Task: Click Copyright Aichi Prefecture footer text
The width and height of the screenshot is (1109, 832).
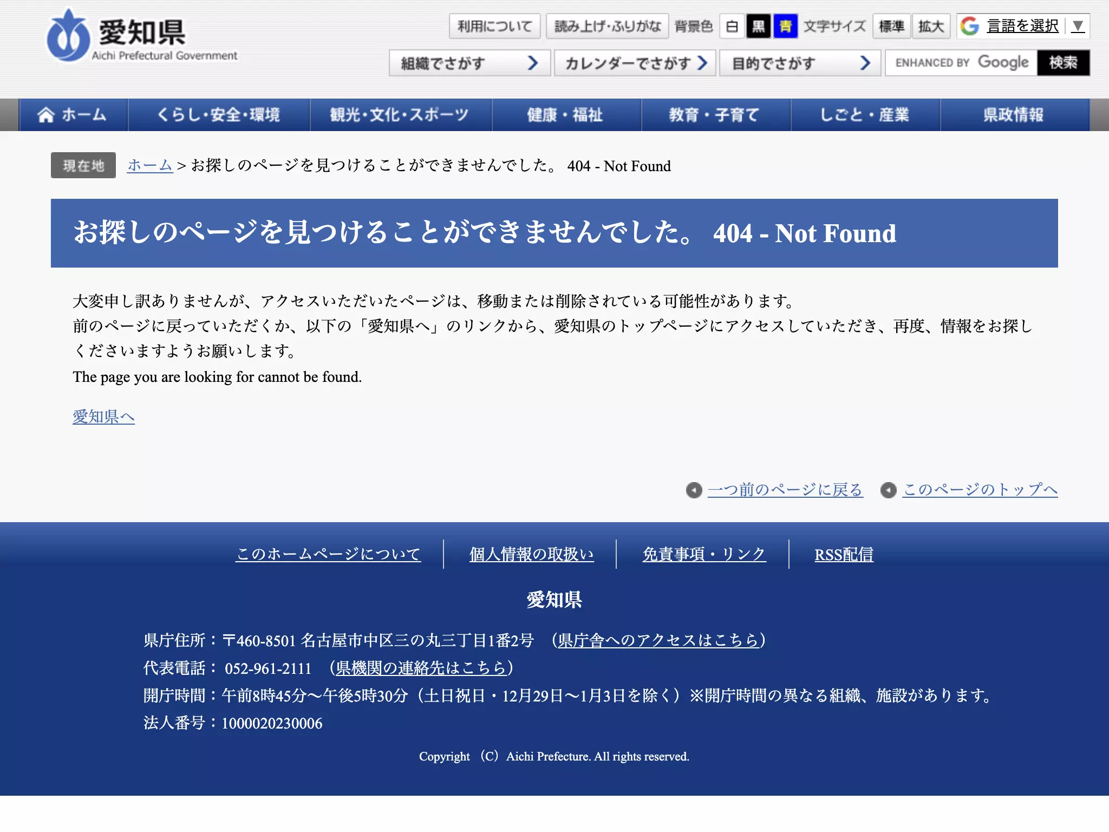Action: tap(554, 756)
